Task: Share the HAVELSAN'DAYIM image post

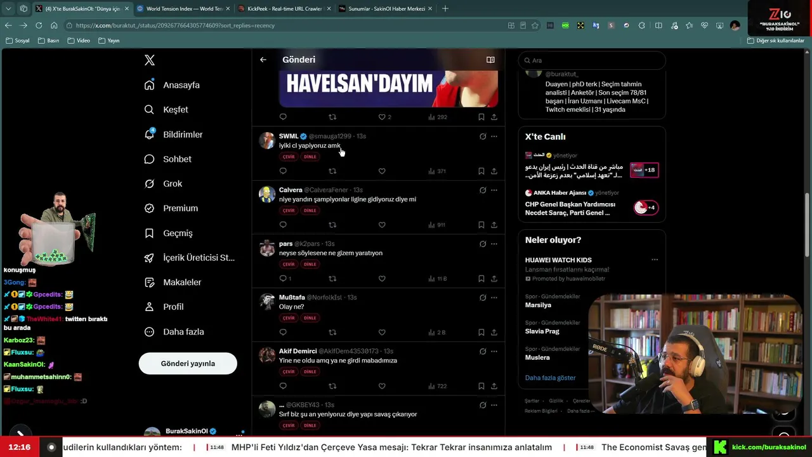Action: click(494, 117)
